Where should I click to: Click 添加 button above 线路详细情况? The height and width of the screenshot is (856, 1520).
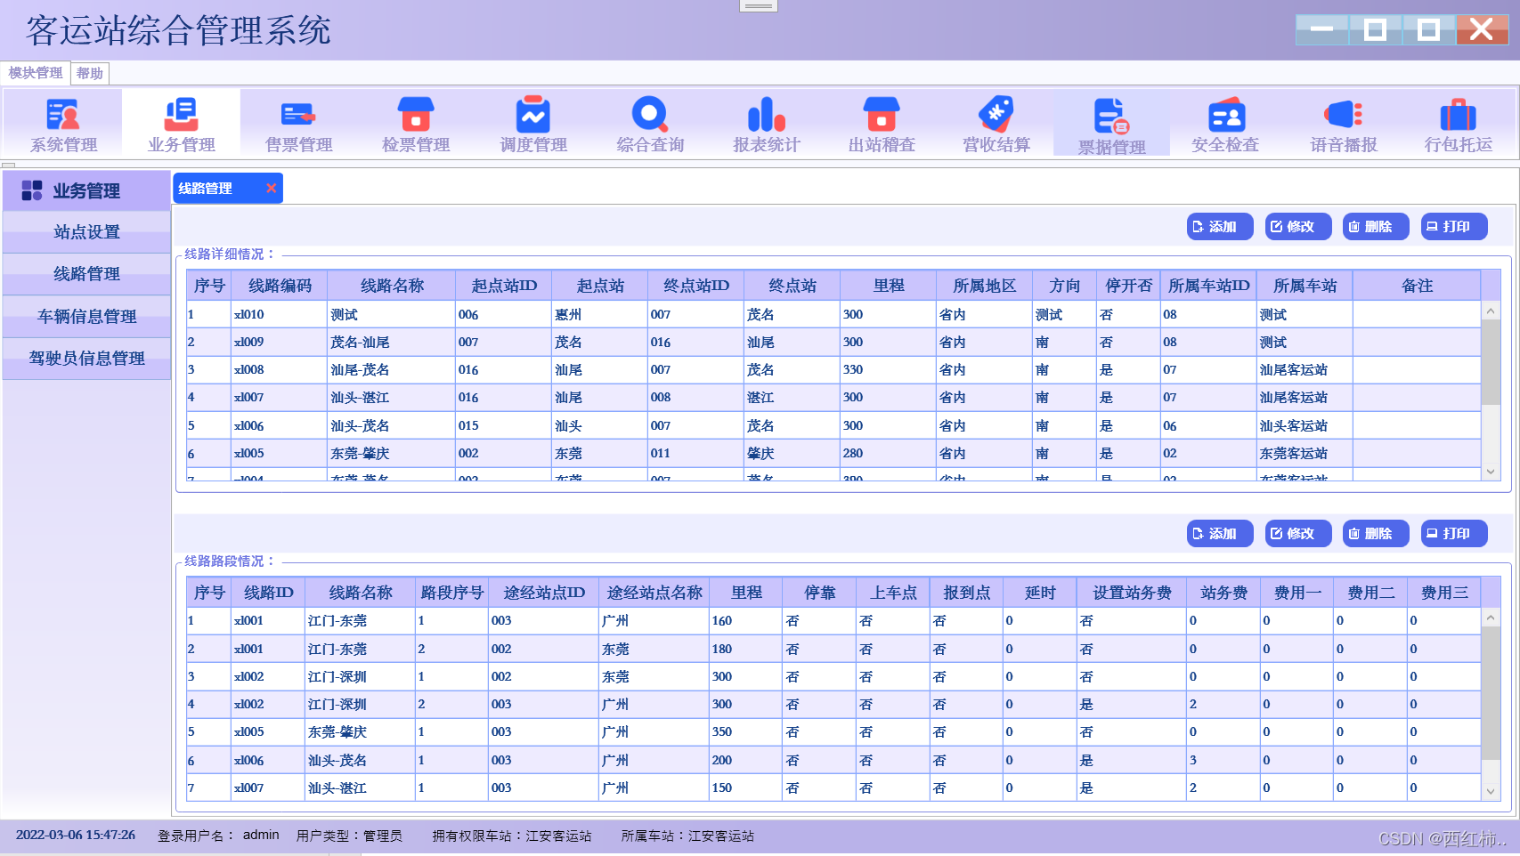(1220, 227)
